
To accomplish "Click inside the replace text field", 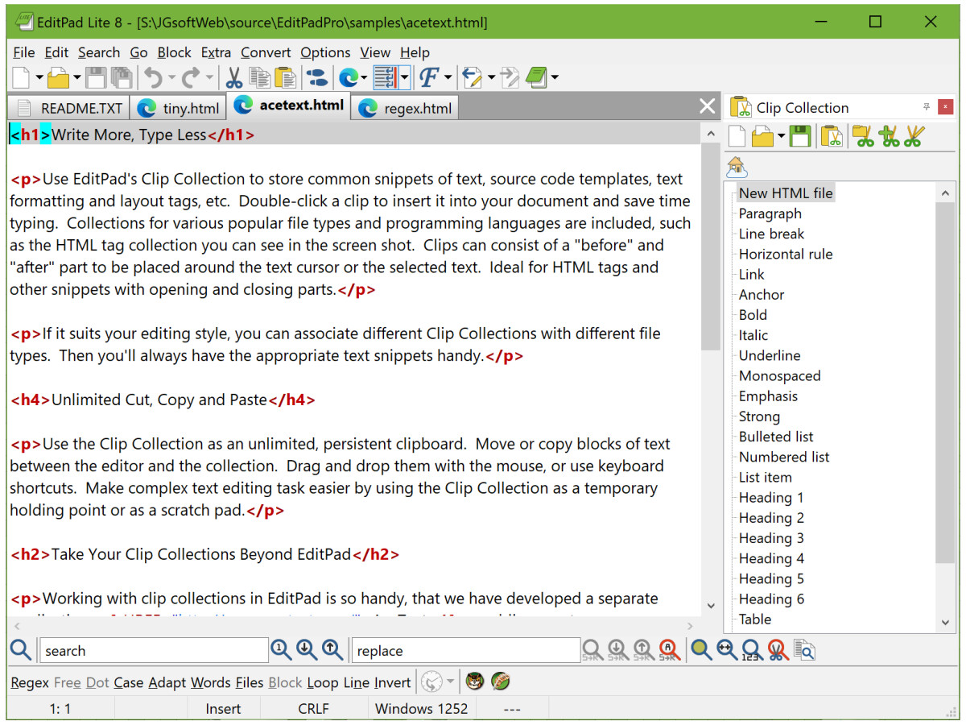I will (465, 650).
